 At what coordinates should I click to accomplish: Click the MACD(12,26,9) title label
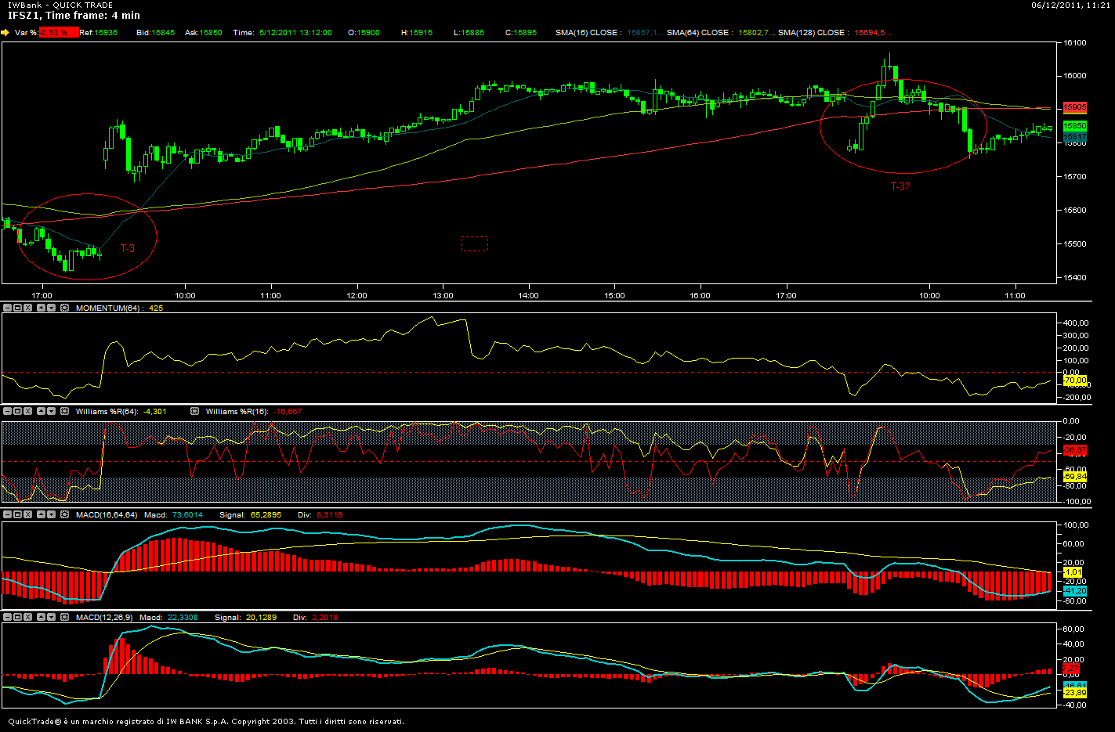pos(104,617)
